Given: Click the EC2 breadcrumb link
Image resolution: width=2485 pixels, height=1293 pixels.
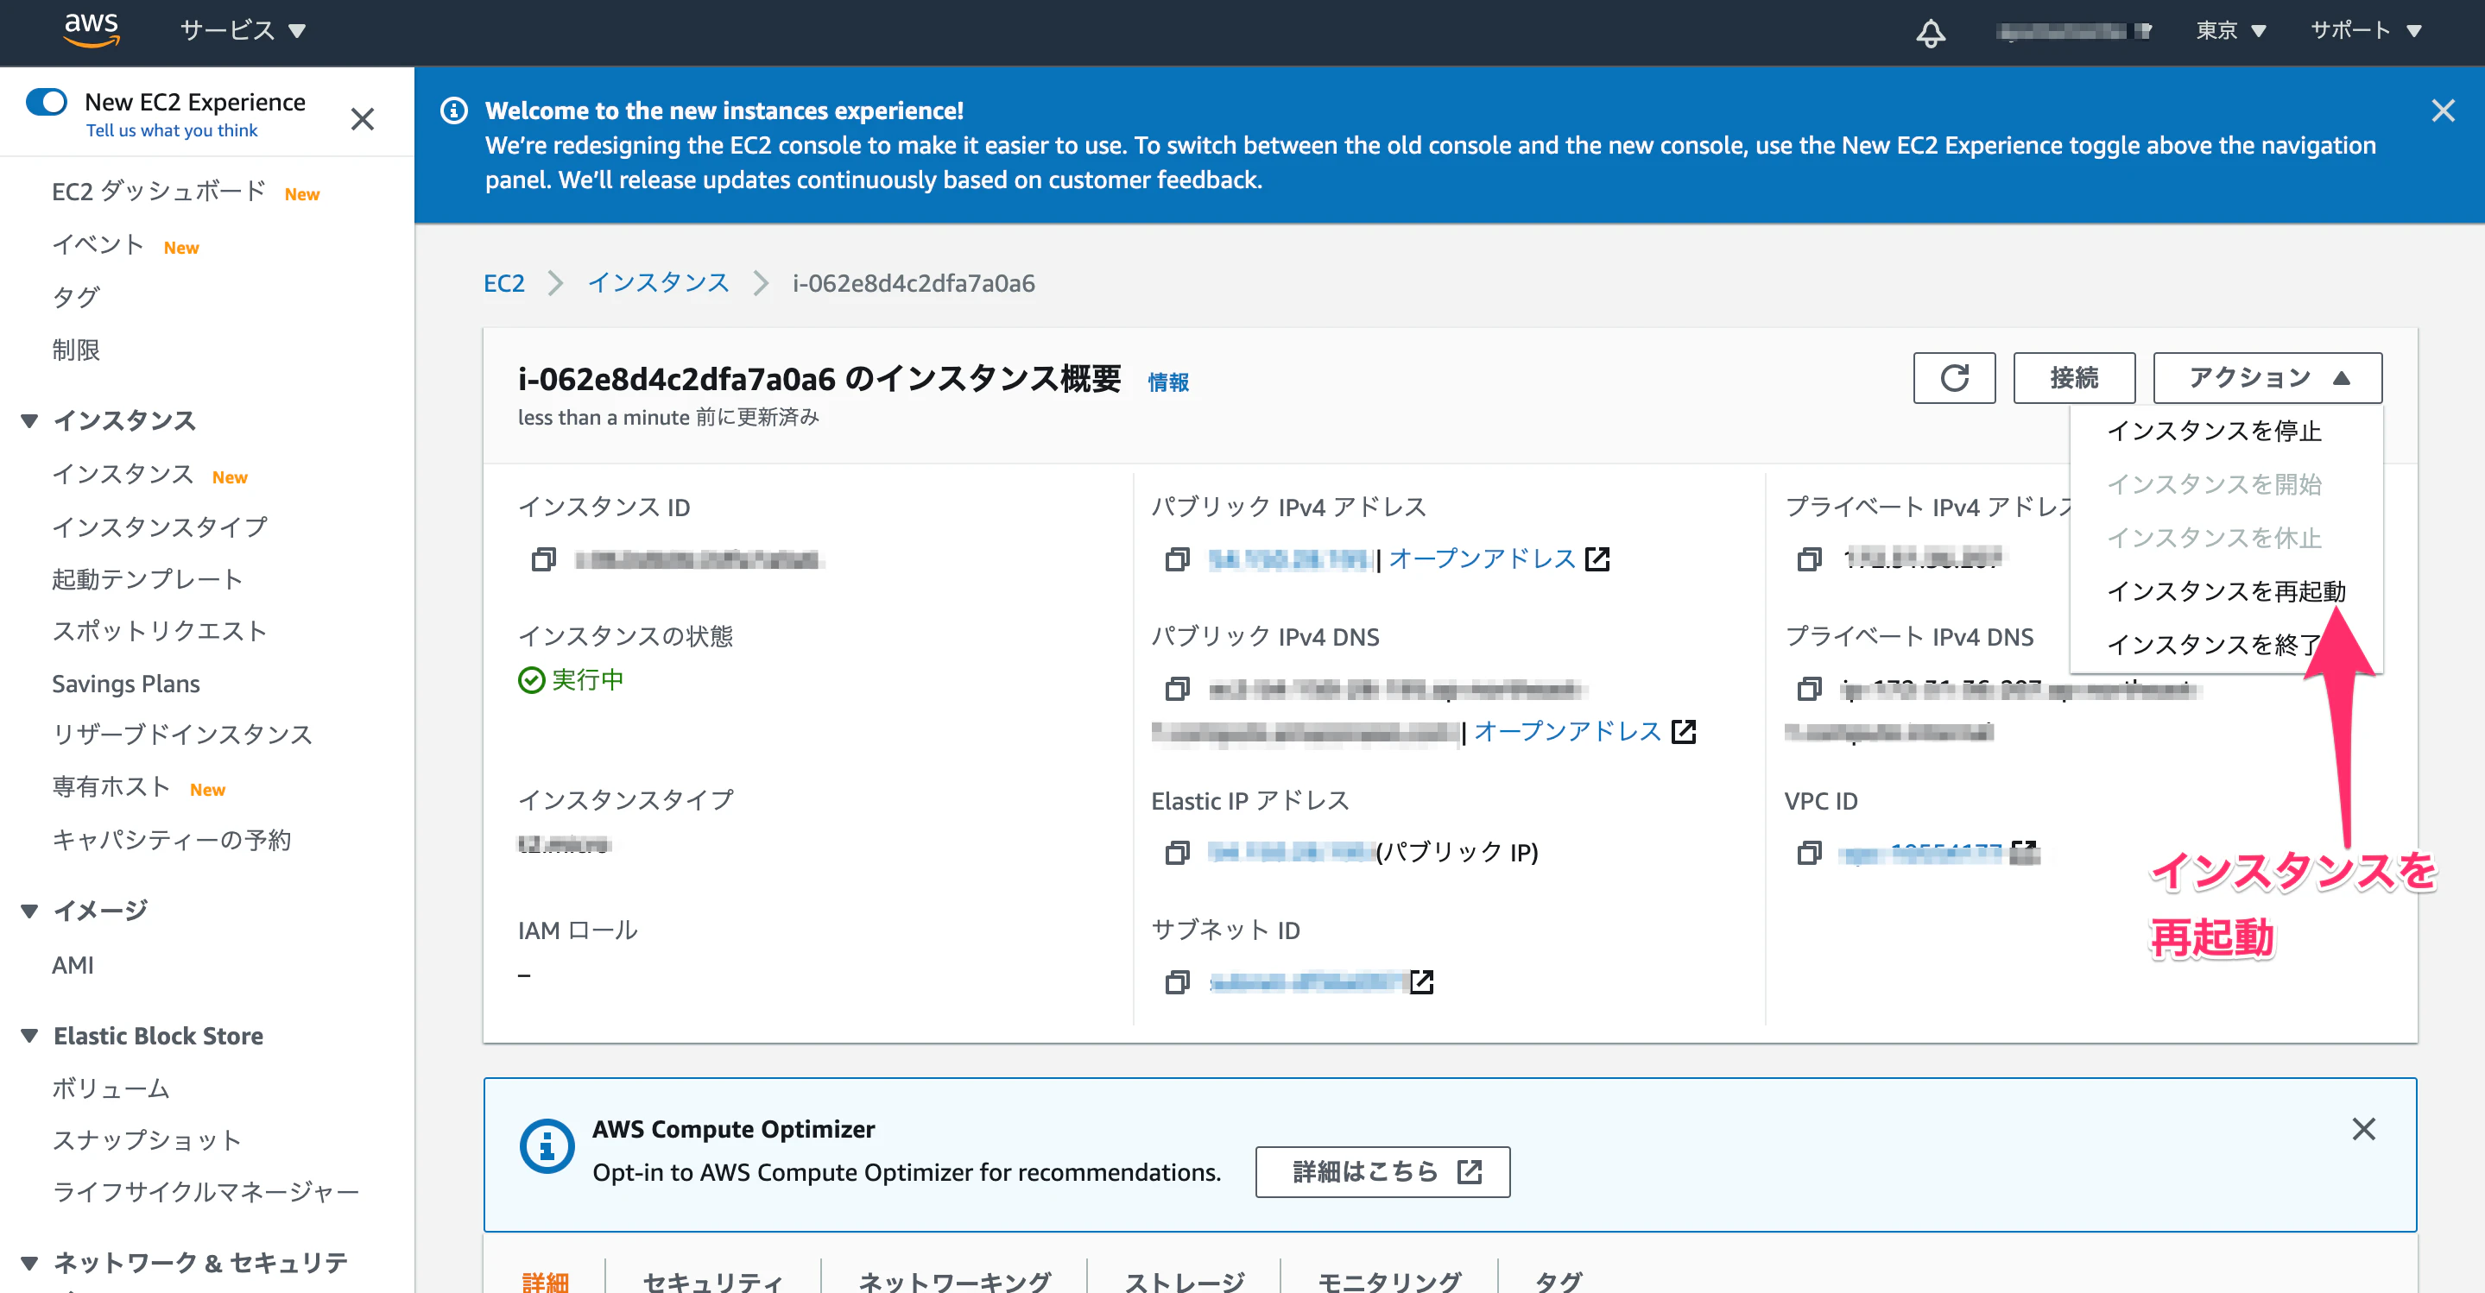Looking at the screenshot, I should (503, 283).
